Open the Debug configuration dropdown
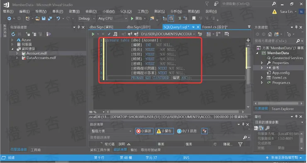 pos(86,18)
